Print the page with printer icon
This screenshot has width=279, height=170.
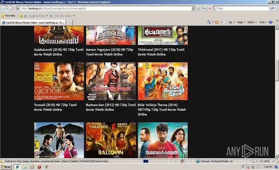click(230, 22)
